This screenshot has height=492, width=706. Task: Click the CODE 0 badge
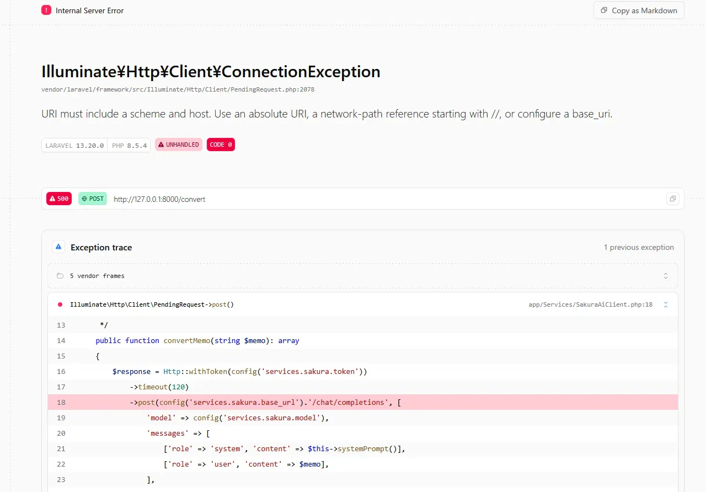221,145
